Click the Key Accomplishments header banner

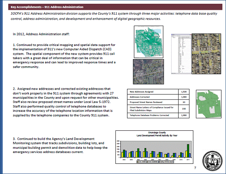click(x=115, y=7)
